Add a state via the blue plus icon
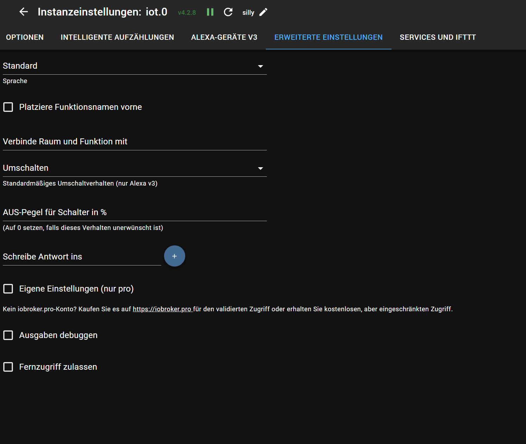526x444 pixels. point(174,256)
